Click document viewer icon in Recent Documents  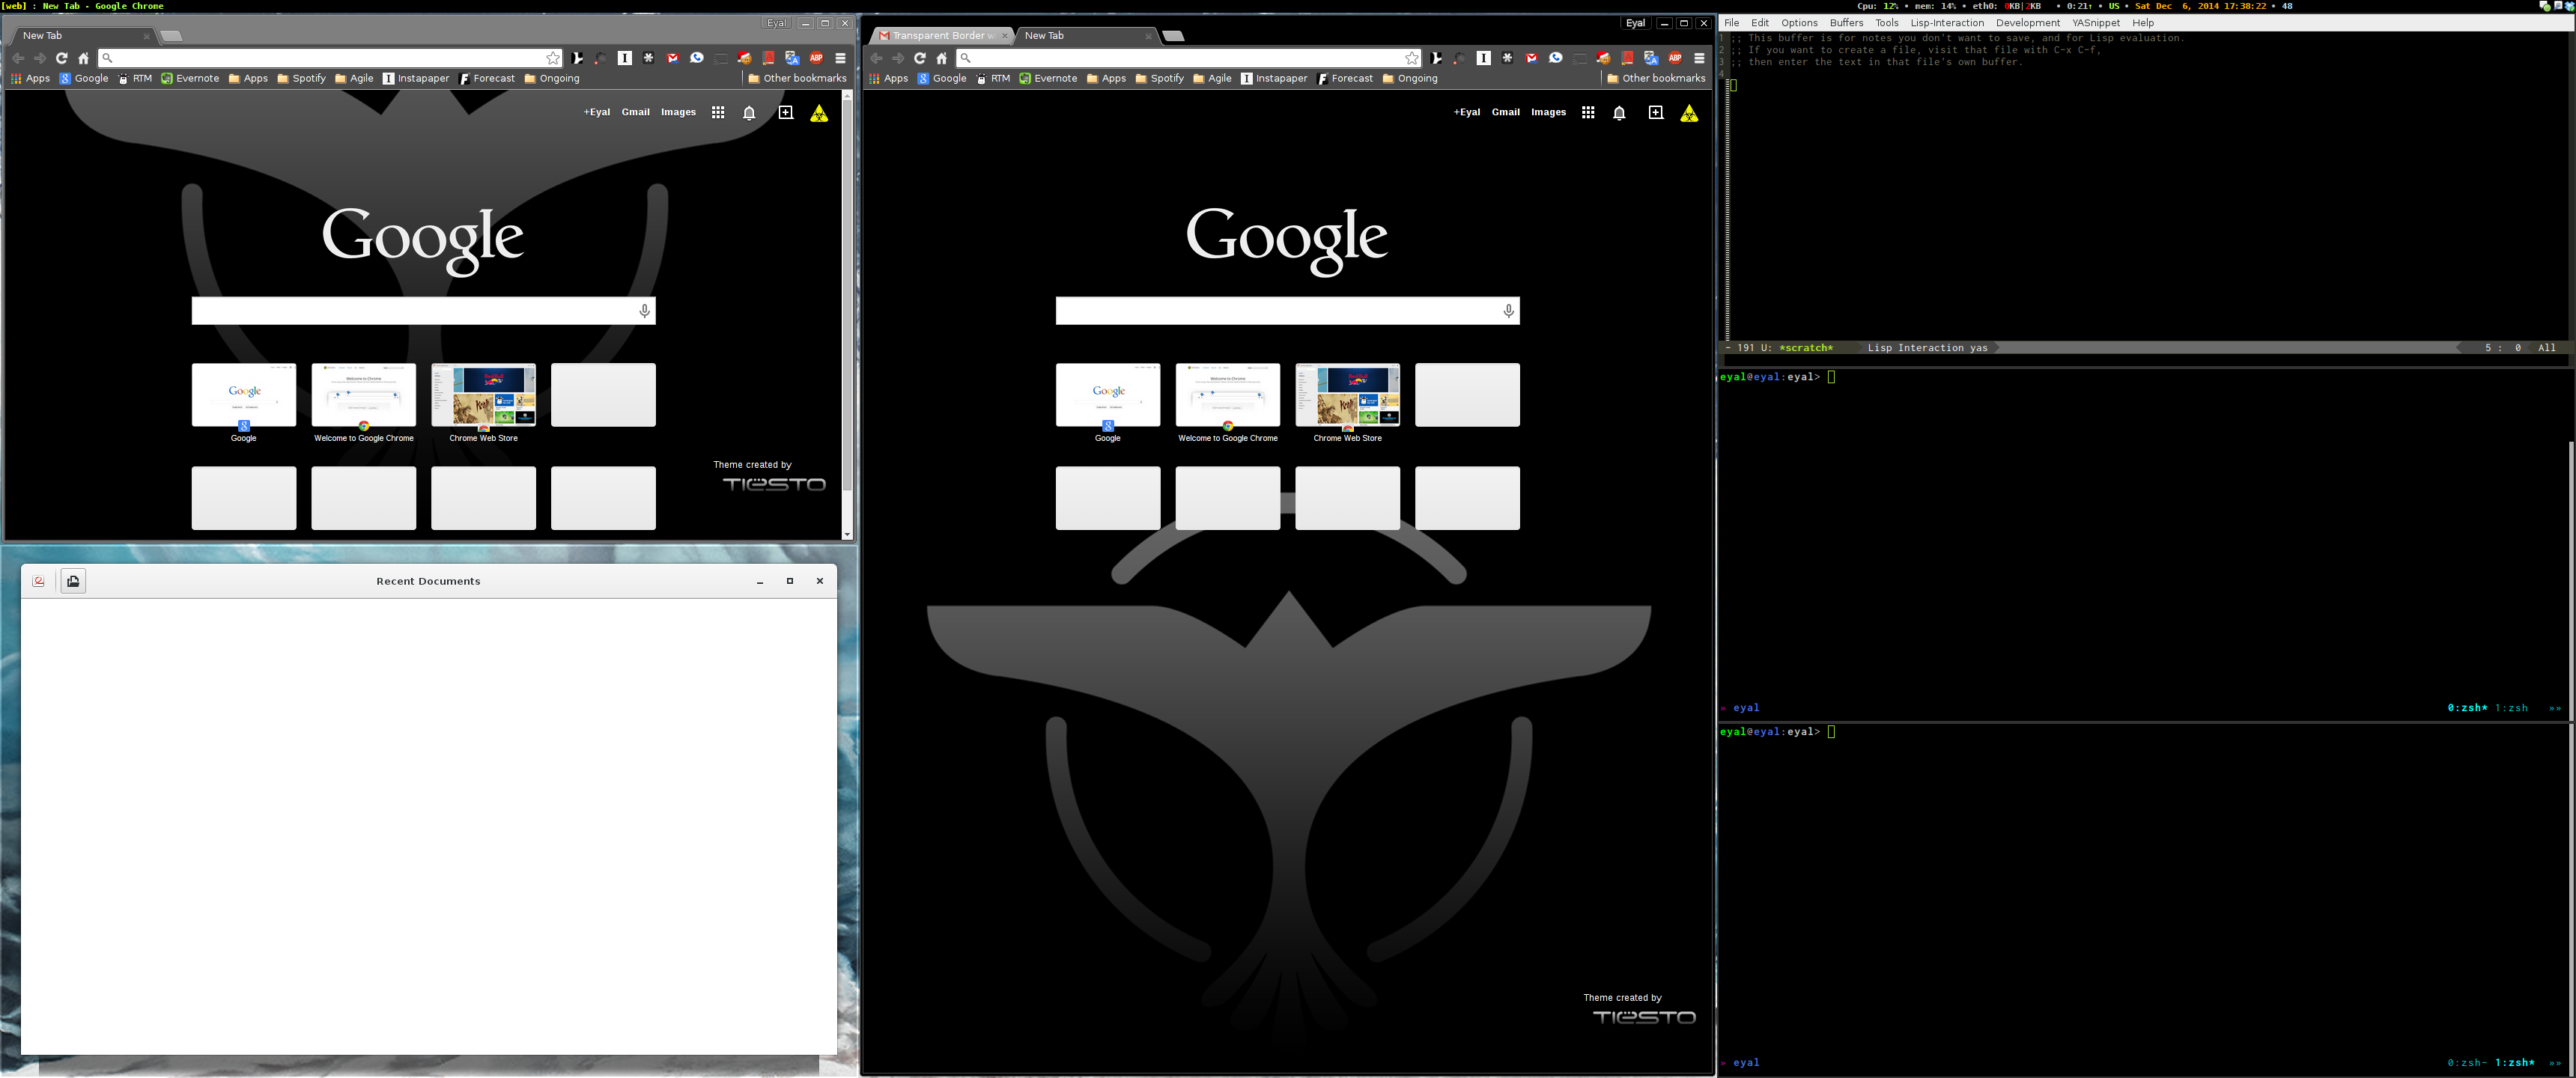pyautogui.click(x=39, y=581)
